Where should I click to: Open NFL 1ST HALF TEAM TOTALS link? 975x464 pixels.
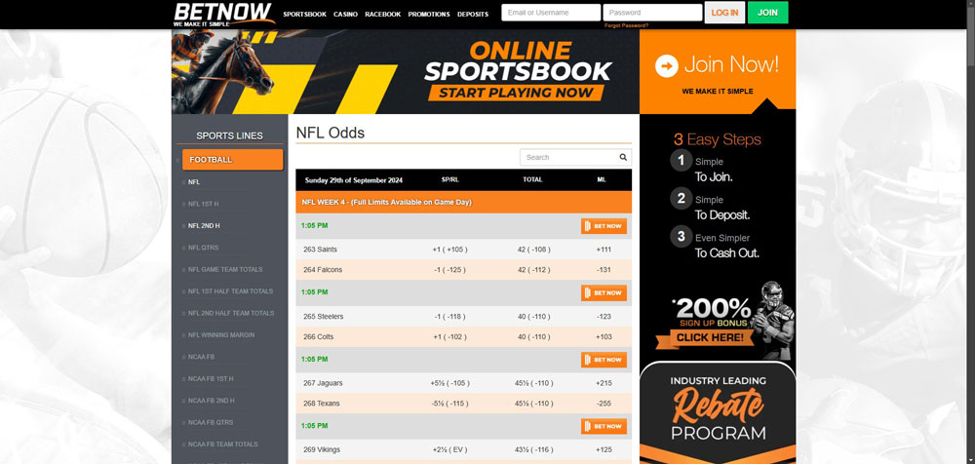[x=231, y=291]
